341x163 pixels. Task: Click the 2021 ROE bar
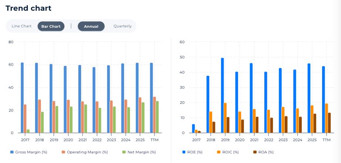(x=251, y=98)
